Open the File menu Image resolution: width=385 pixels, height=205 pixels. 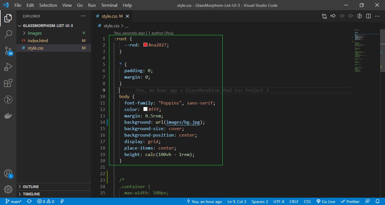[x=17, y=5]
